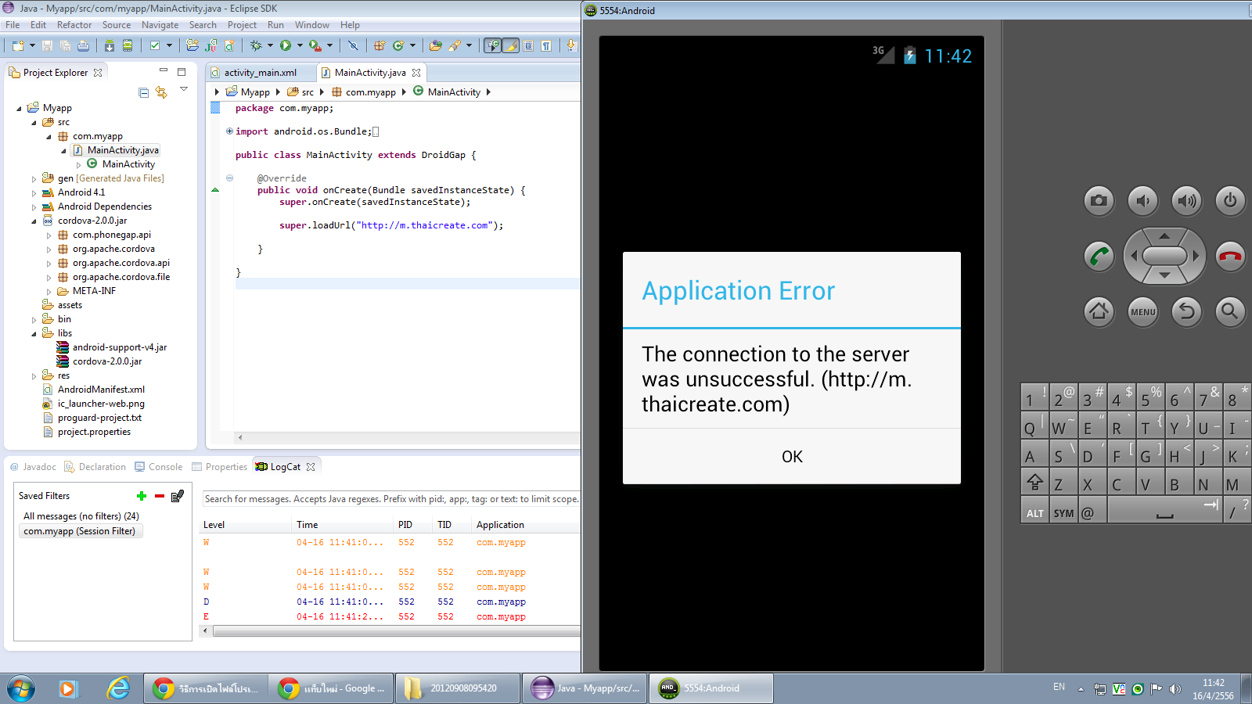
Task: Click the Debug bug icon in toolbar
Action: point(256,46)
